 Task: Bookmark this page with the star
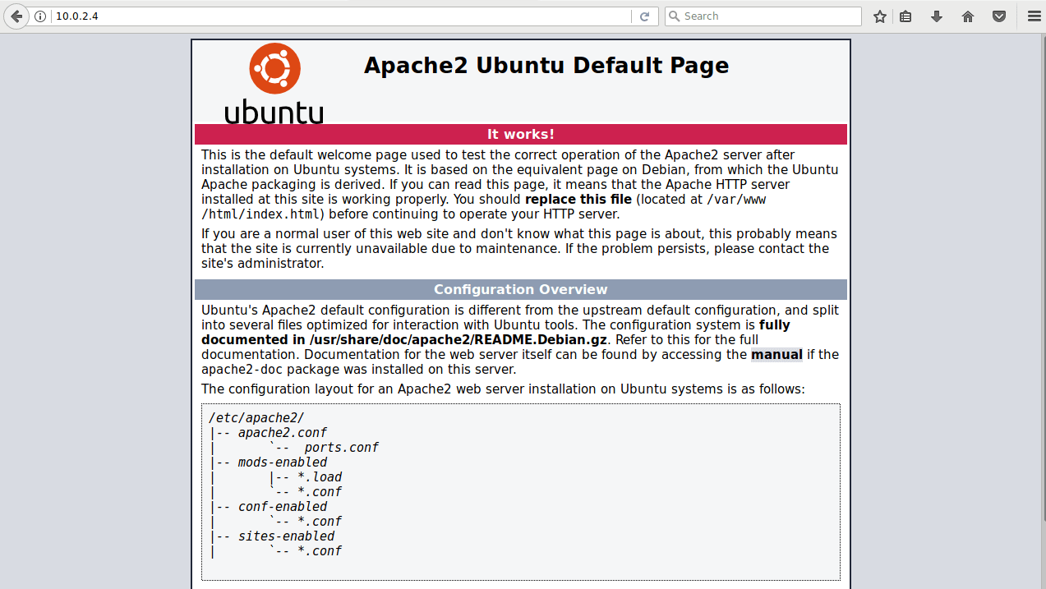pyautogui.click(x=880, y=16)
